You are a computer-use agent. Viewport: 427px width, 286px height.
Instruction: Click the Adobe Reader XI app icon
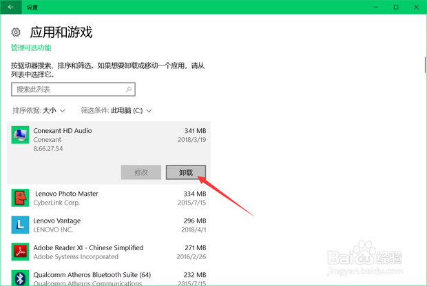pyautogui.click(x=20, y=252)
